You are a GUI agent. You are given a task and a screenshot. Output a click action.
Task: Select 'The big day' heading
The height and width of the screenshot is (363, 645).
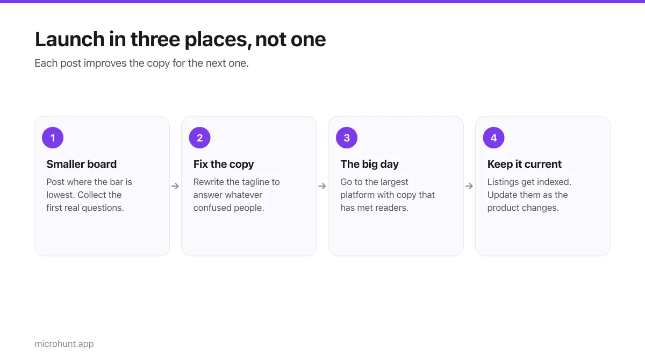click(x=369, y=164)
